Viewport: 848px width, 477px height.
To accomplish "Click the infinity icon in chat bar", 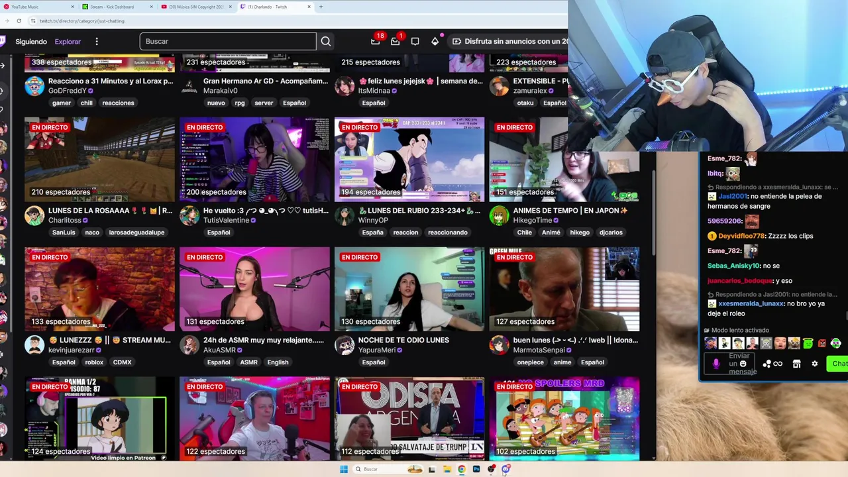I will [x=778, y=364].
